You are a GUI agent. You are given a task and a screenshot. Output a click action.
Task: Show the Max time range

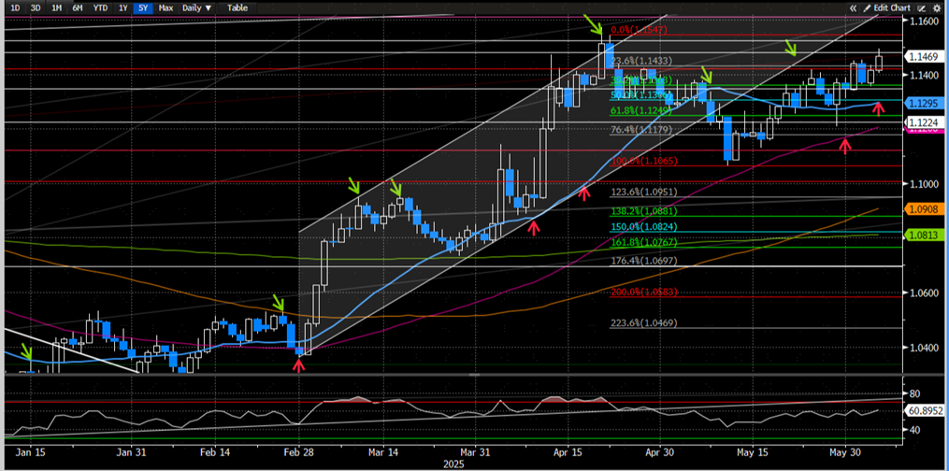coord(165,7)
